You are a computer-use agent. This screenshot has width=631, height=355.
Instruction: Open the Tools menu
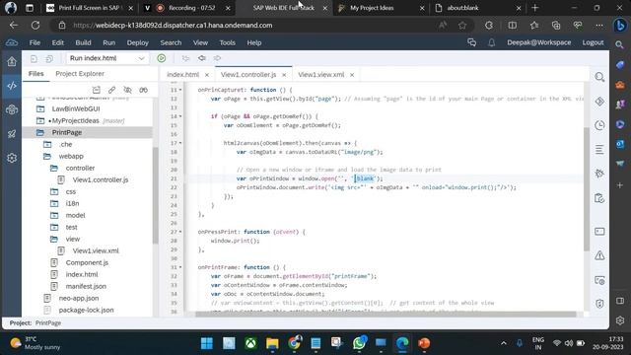pos(227,42)
